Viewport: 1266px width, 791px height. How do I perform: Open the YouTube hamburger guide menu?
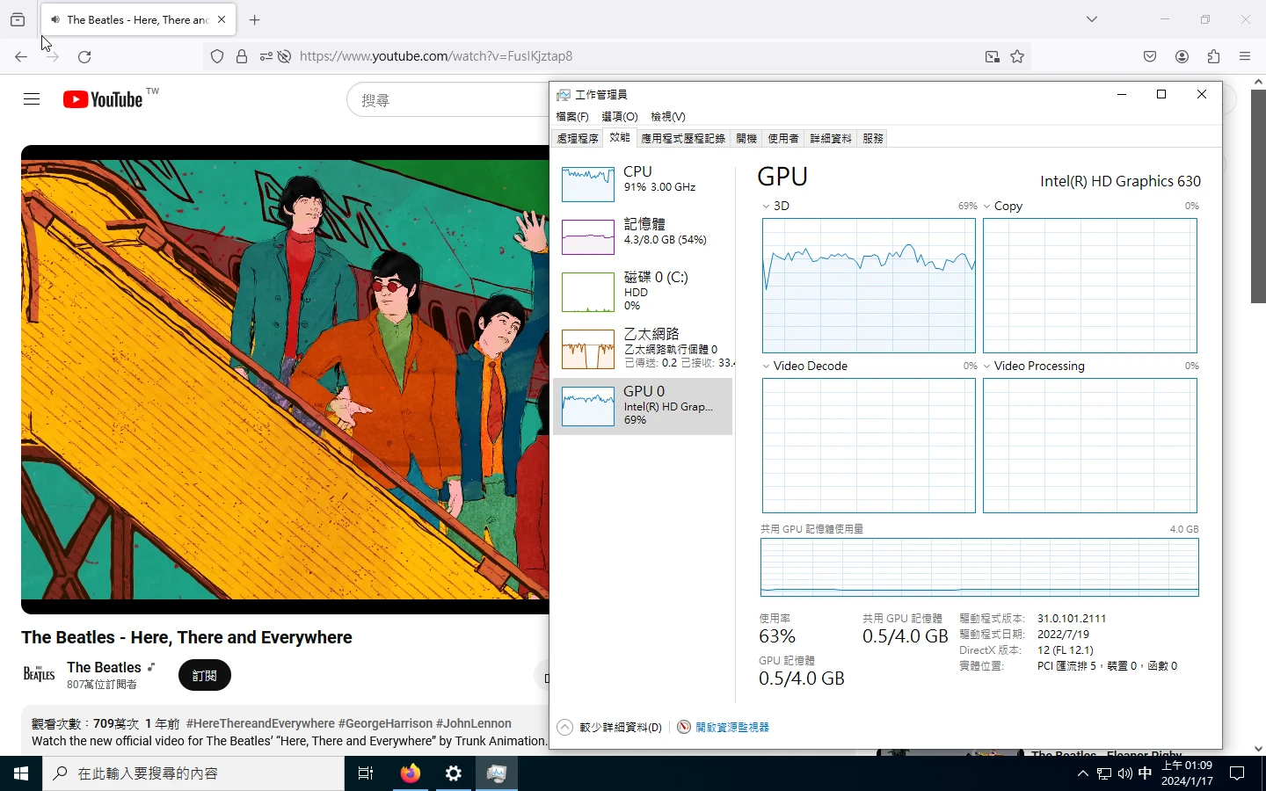click(32, 99)
